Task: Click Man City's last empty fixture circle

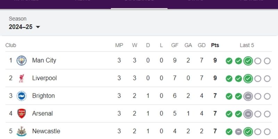Action: [x=267, y=61]
